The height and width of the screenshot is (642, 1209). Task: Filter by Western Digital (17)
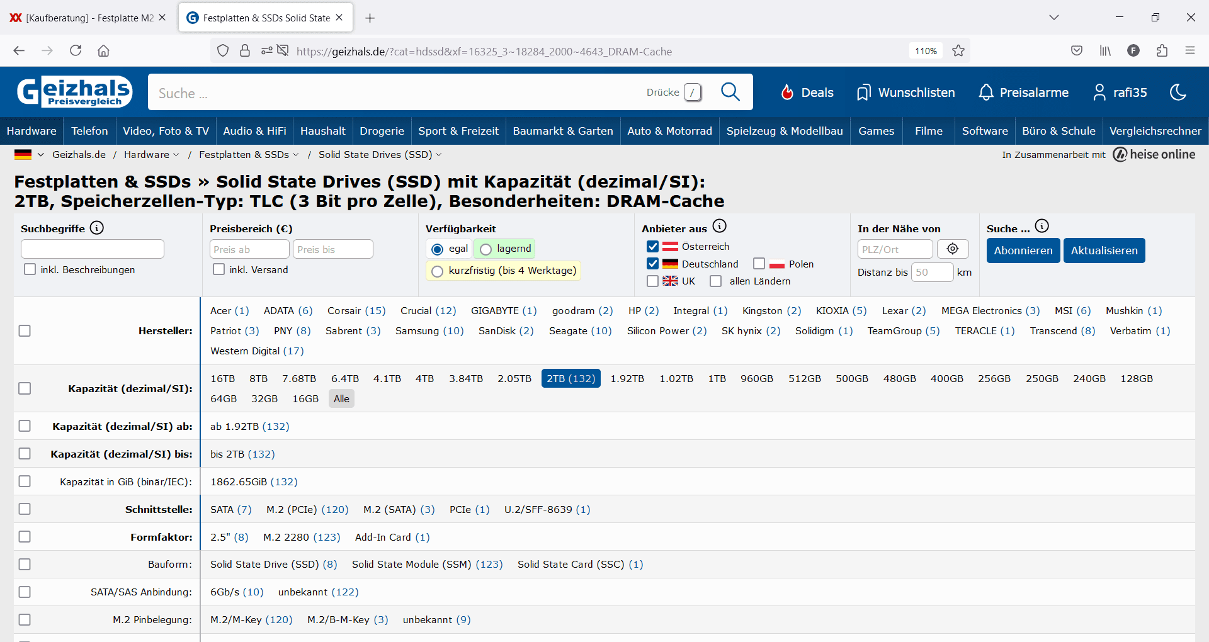[x=257, y=351]
